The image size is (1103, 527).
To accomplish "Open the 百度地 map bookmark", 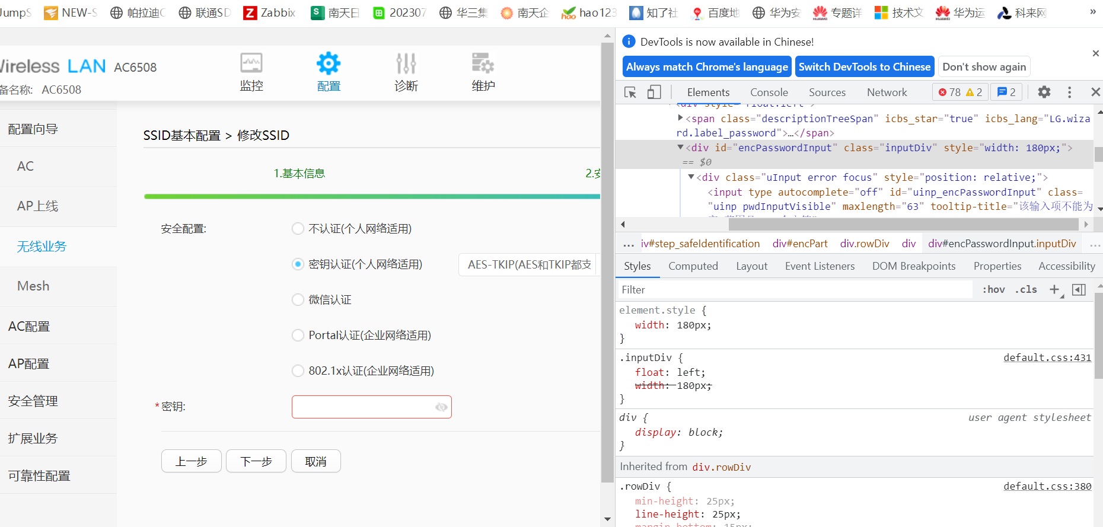I will click(715, 12).
